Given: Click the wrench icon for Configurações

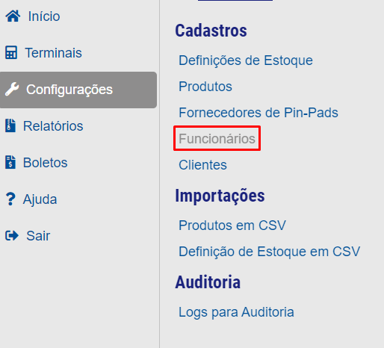Looking at the screenshot, I should click(12, 89).
